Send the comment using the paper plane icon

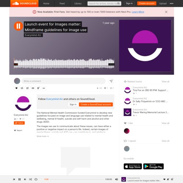point(111,81)
